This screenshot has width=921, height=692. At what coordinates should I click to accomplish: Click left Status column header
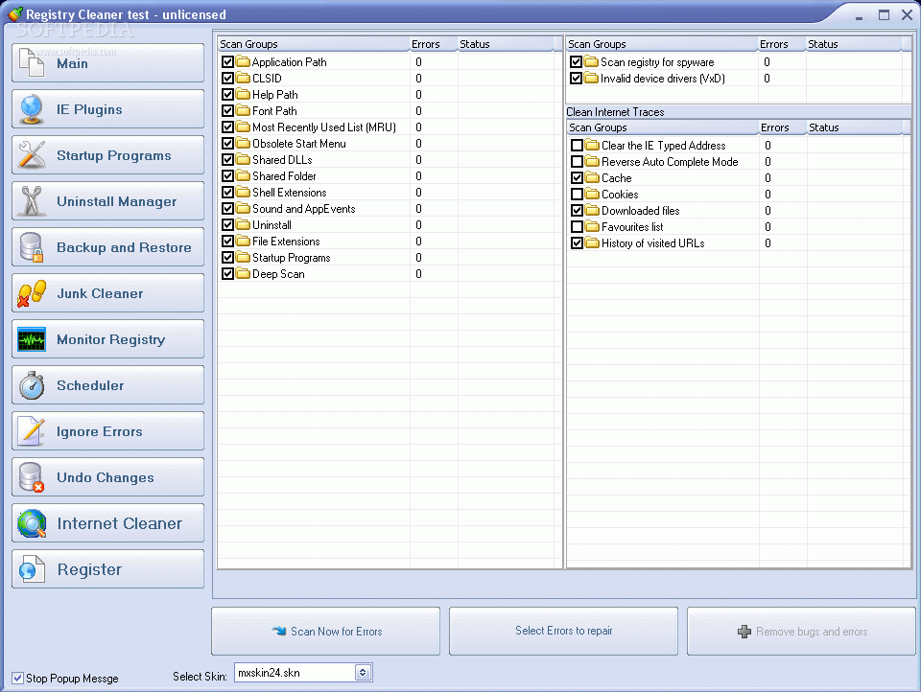coord(506,44)
